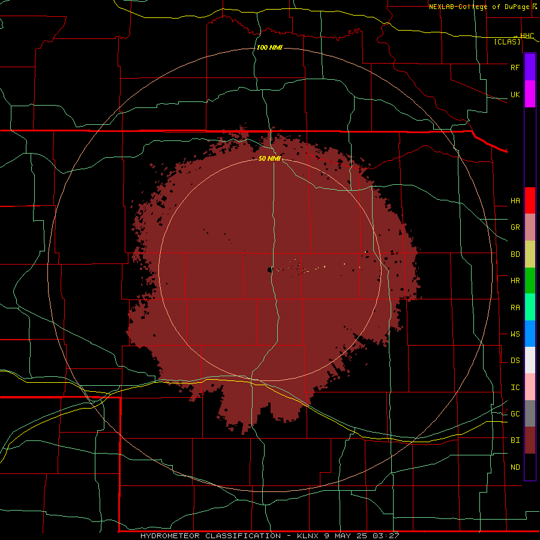Click the 'RA' legend label
The height and width of the screenshot is (540, 540).
(x=515, y=308)
